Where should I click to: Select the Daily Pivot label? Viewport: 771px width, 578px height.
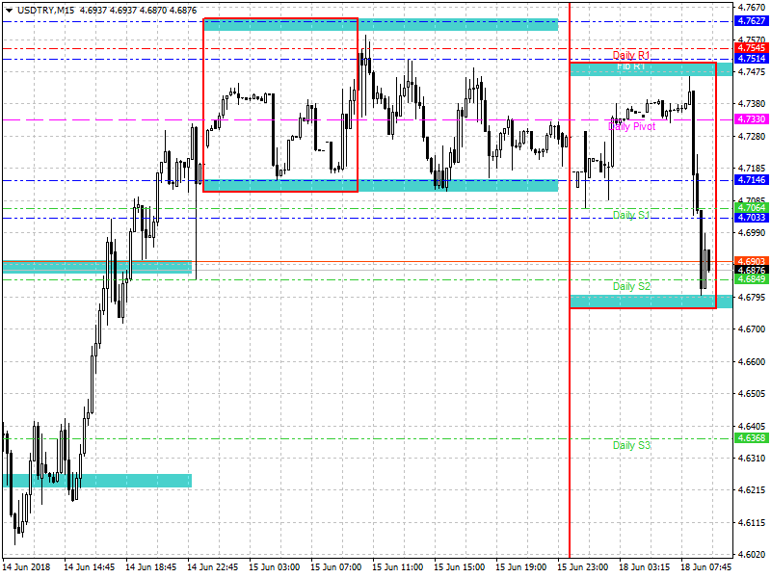(x=632, y=126)
